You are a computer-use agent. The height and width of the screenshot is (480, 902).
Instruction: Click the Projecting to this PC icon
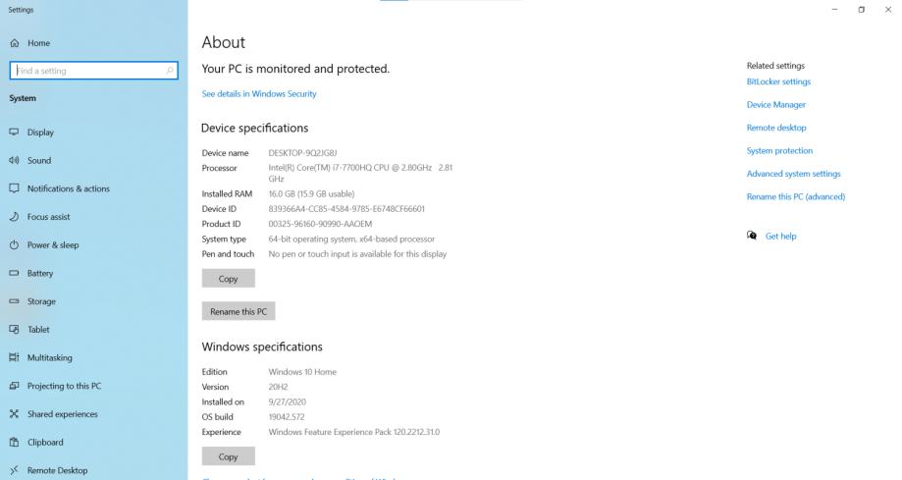coord(15,386)
